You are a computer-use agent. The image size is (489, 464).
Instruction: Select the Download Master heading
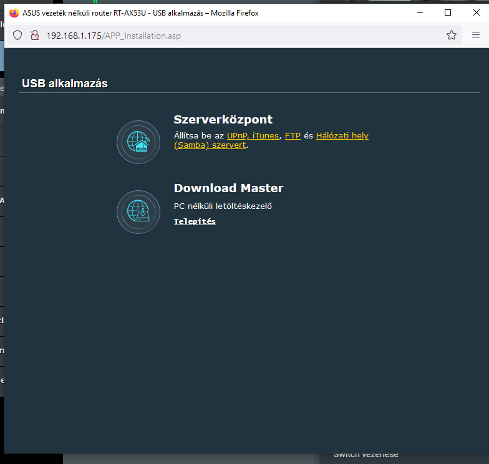[228, 188]
